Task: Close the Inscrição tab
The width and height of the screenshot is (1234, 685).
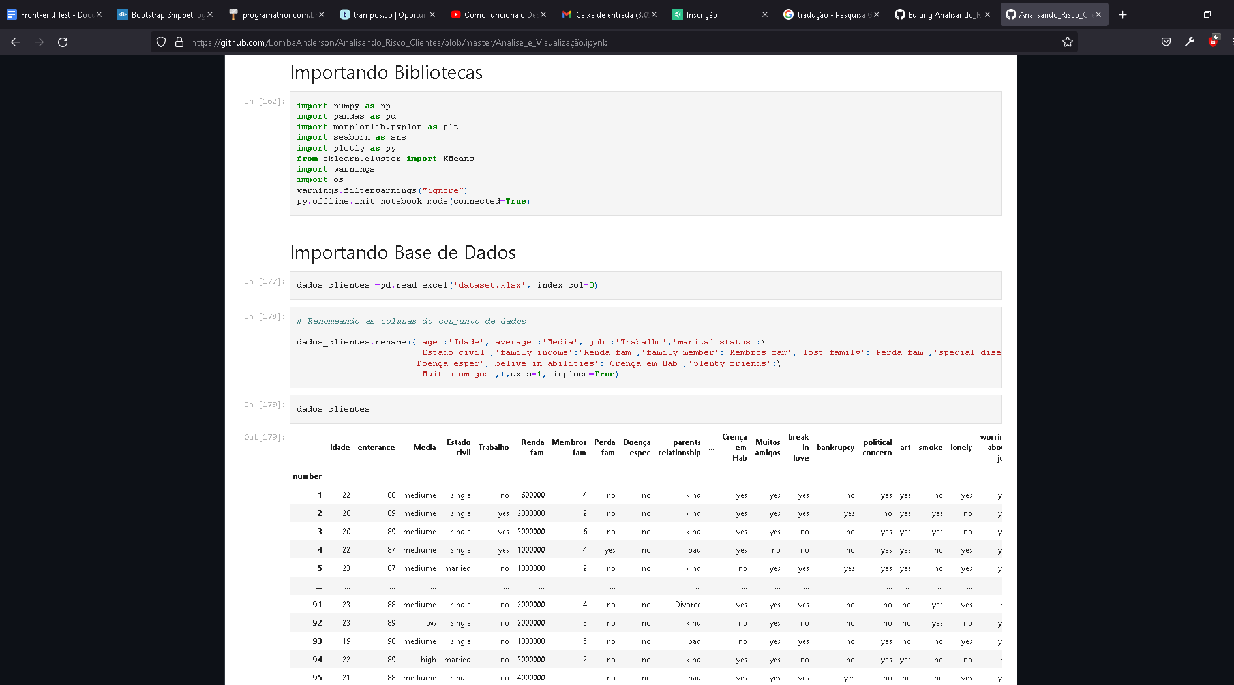Action: pos(765,14)
